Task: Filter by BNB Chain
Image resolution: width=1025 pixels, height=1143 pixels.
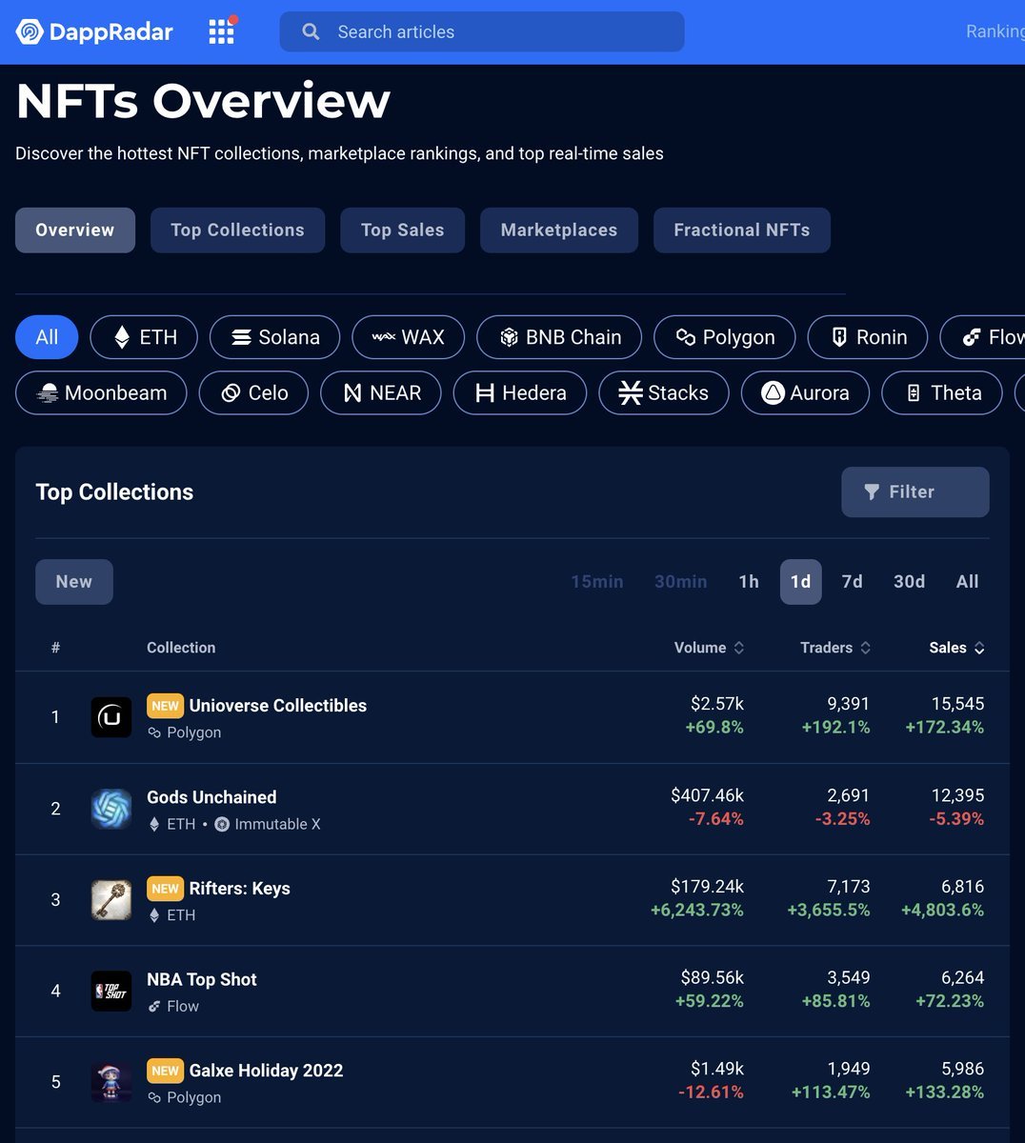Action: 559,337
